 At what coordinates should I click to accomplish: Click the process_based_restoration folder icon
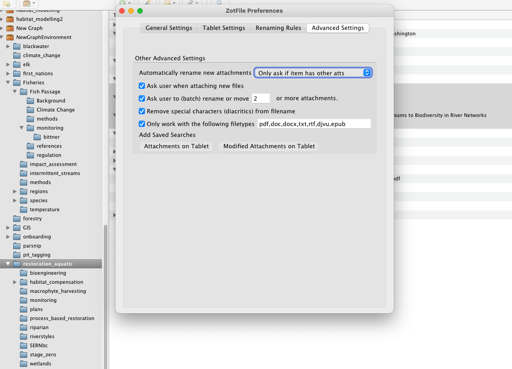coord(24,318)
